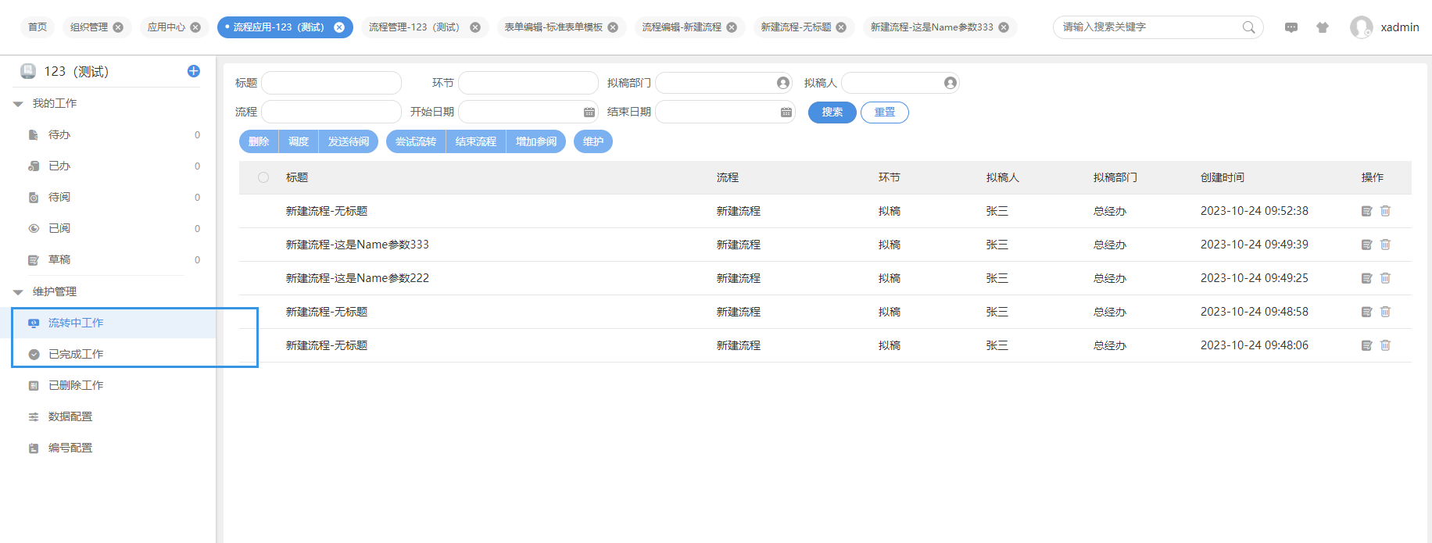Open calendar icon in 结束日期 field

pyautogui.click(x=786, y=113)
